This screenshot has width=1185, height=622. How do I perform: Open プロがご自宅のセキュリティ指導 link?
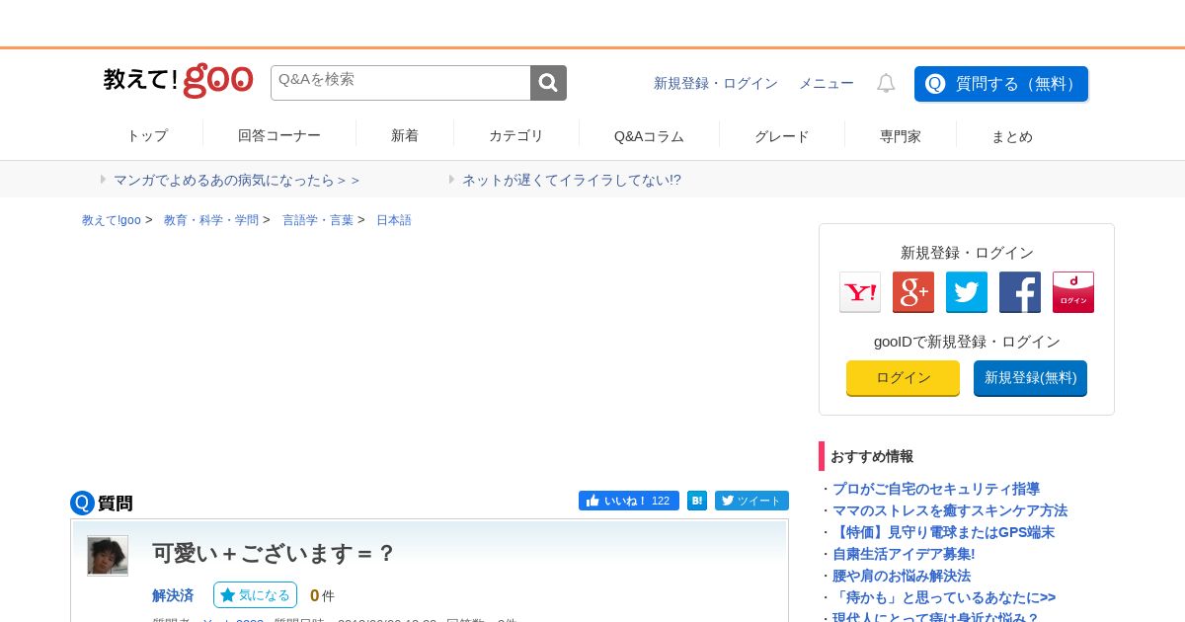coord(936,489)
